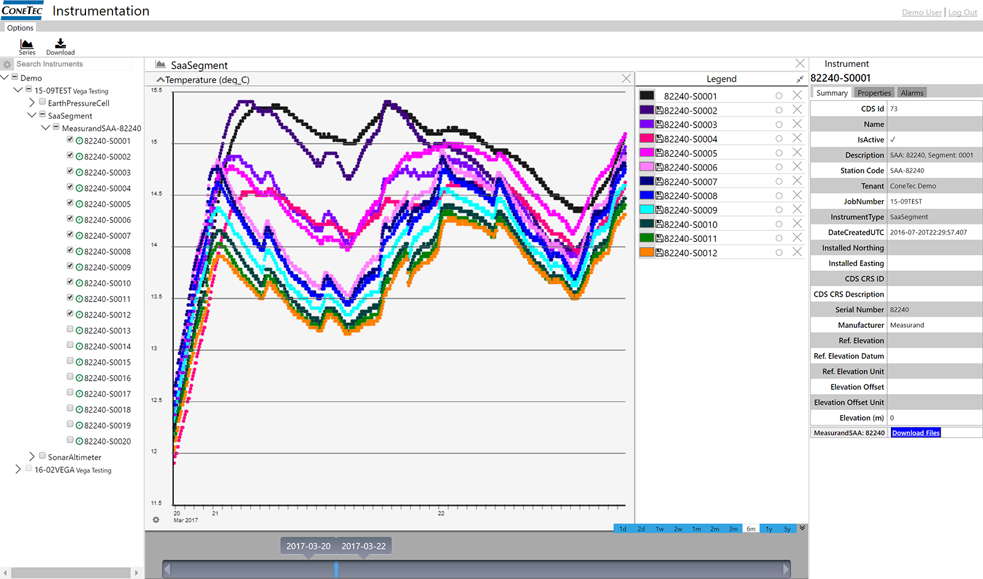983x579 pixels.
Task: Enable the 82240-S0015 instrument checkbox
Action: [70, 361]
